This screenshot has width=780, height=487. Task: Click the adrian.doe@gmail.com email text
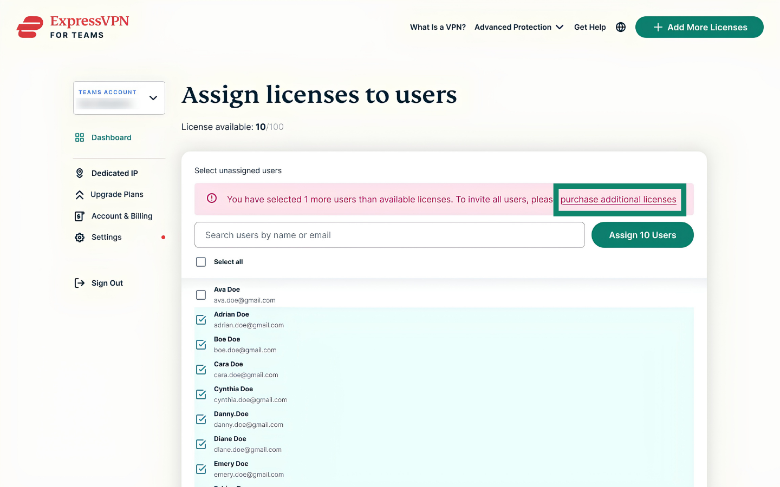click(249, 325)
